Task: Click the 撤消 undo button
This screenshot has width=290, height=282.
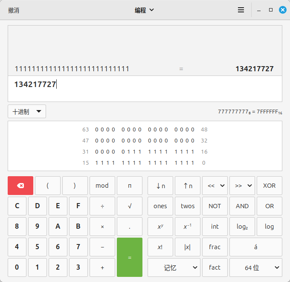Action: [14, 10]
